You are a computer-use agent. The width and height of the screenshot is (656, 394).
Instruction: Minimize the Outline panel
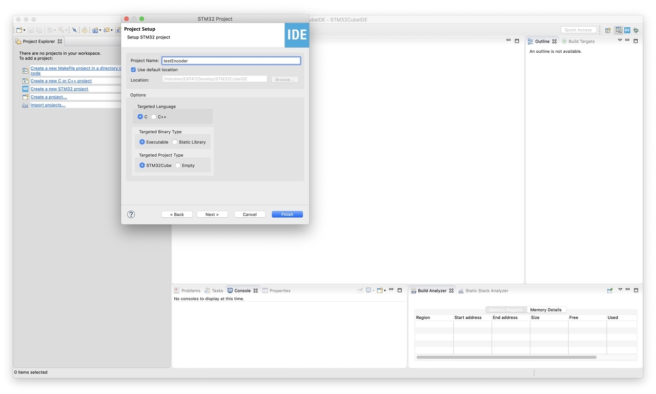(627, 40)
